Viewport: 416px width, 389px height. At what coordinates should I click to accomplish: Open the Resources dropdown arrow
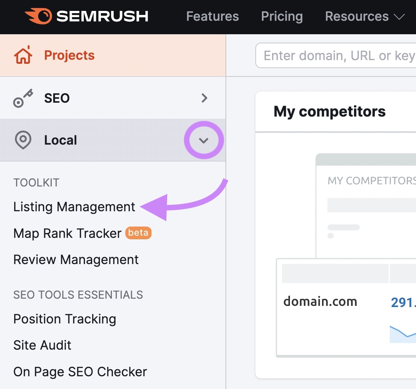coord(400,17)
